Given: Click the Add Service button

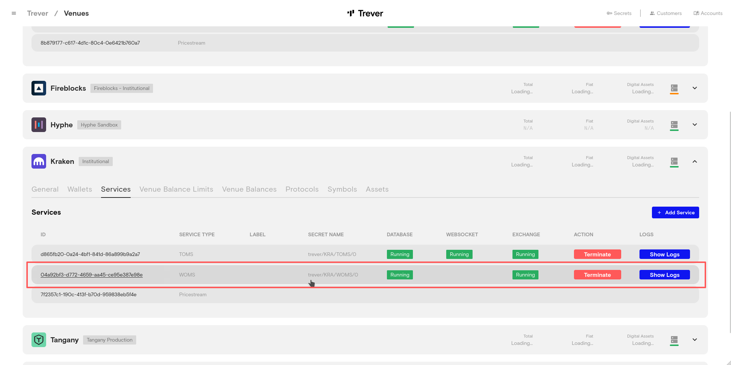Looking at the screenshot, I should (675, 212).
